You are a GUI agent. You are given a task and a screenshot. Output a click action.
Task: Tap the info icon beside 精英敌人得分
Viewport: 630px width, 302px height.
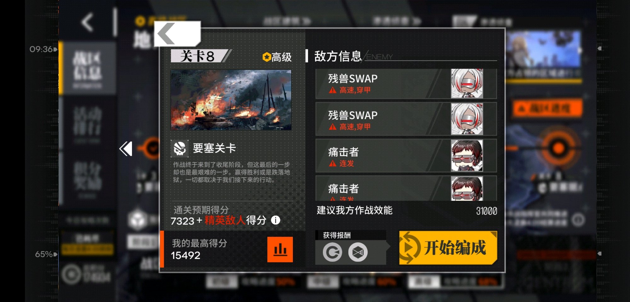pyautogui.click(x=276, y=220)
